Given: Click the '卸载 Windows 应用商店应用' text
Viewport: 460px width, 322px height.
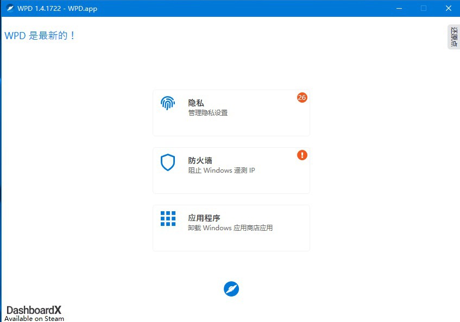Looking at the screenshot, I should pyautogui.click(x=230, y=228).
